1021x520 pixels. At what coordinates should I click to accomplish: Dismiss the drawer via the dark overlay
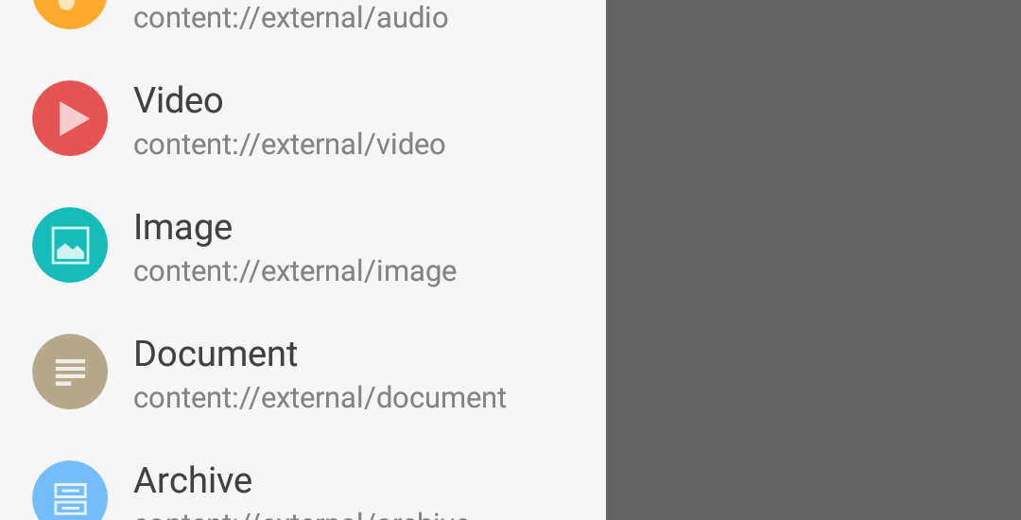click(x=813, y=260)
